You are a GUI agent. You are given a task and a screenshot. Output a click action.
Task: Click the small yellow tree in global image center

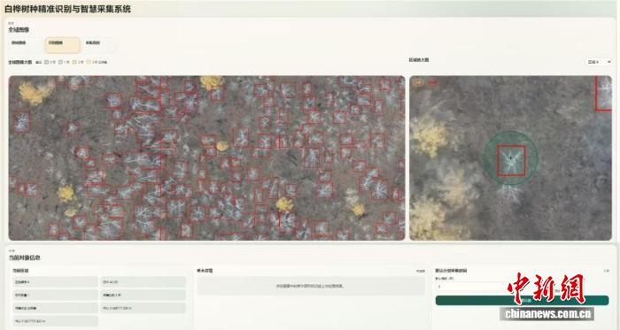coord(222,146)
